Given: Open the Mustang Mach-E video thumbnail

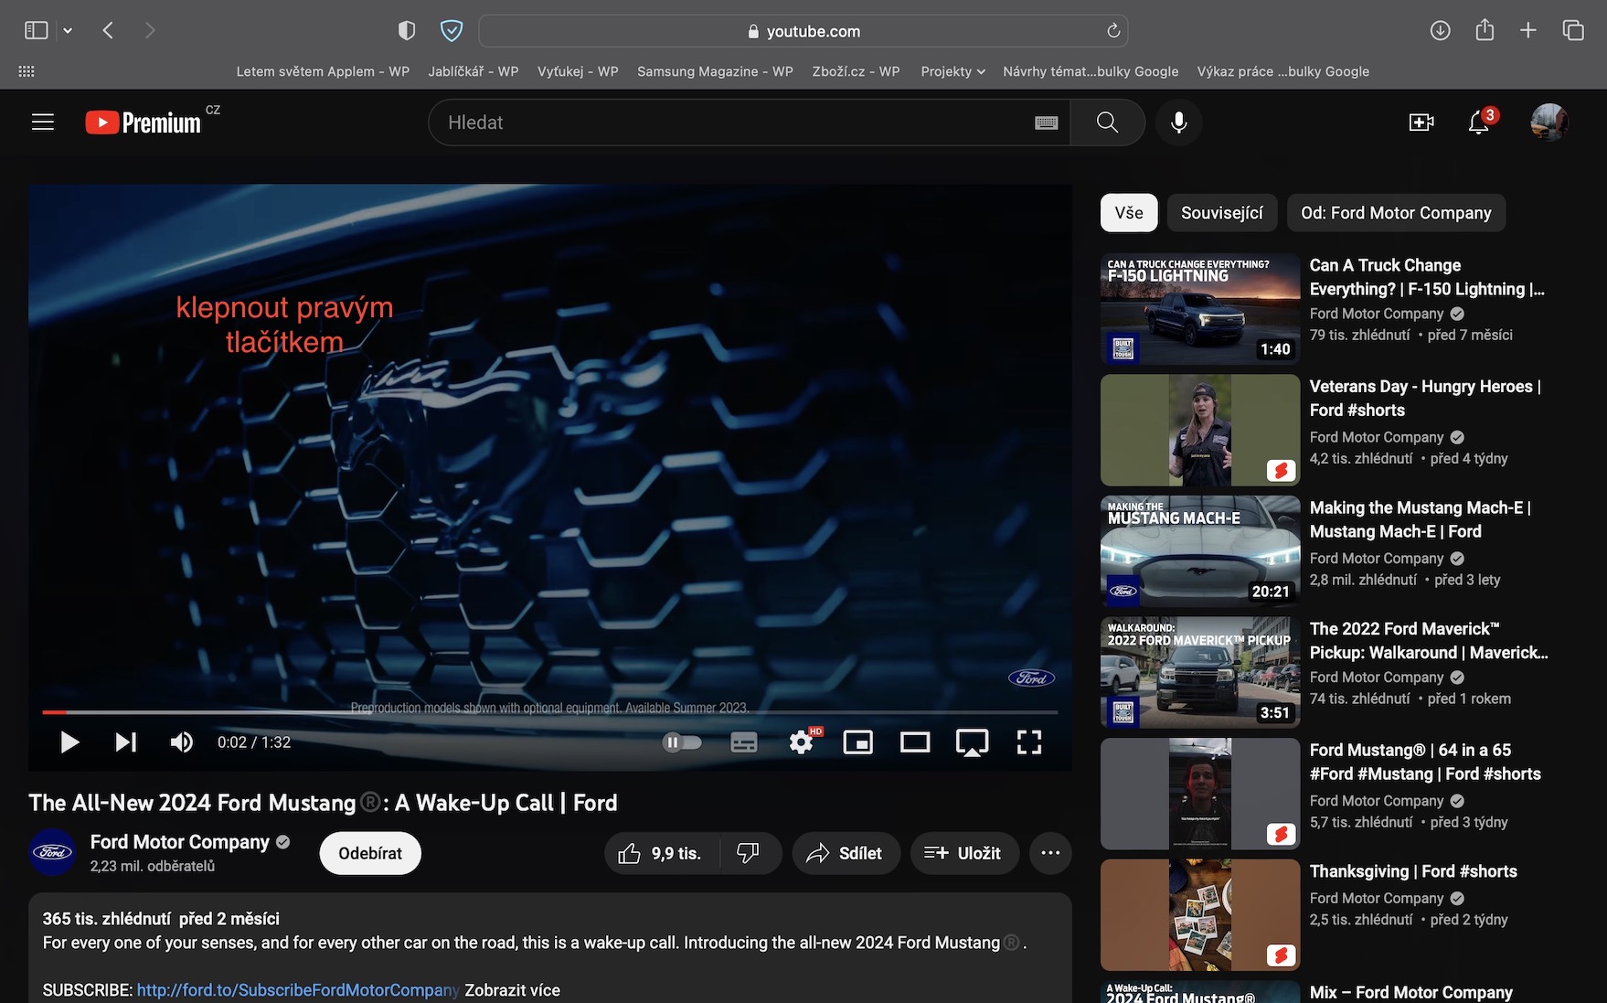Looking at the screenshot, I should [x=1200, y=551].
